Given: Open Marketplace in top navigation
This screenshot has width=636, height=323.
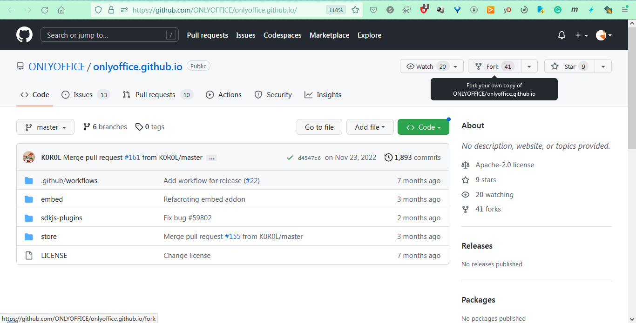Looking at the screenshot, I should point(330,35).
